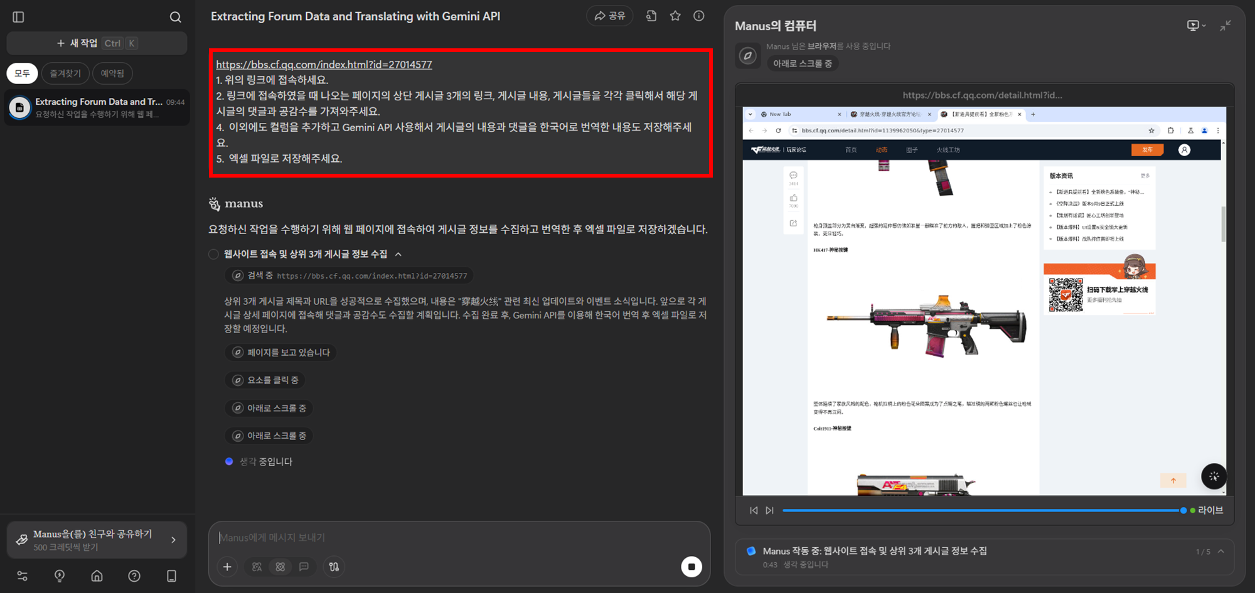
Task: Click the lightbulb knowledge icon
Action: 60,575
